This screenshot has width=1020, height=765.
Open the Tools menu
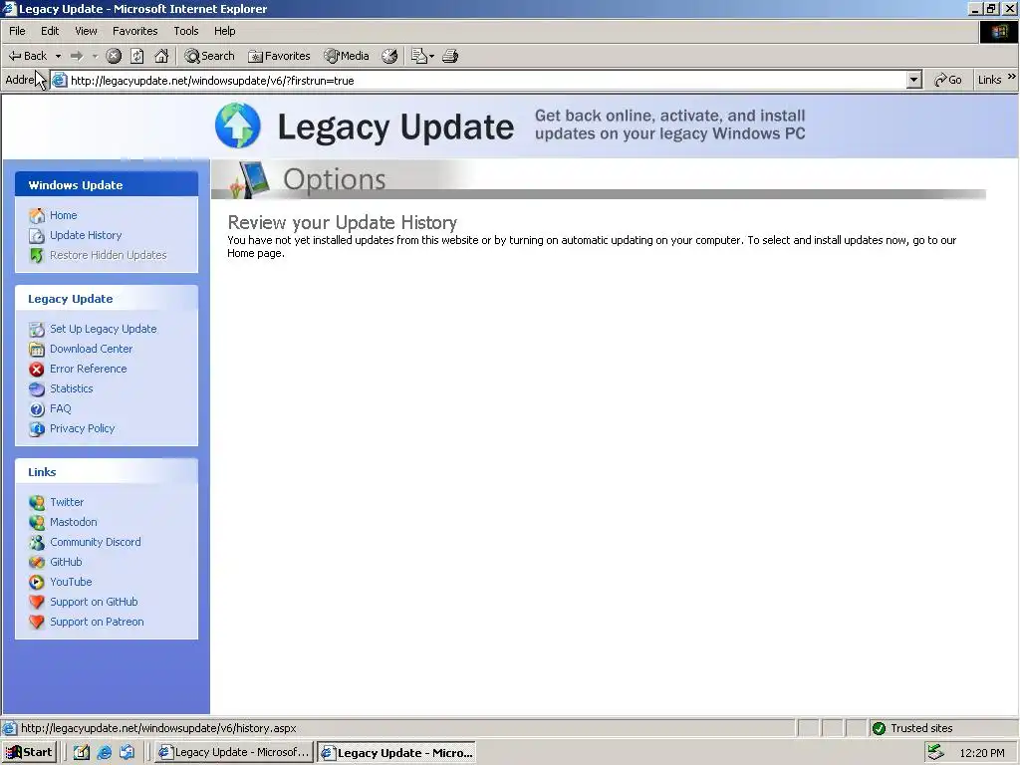(x=185, y=31)
